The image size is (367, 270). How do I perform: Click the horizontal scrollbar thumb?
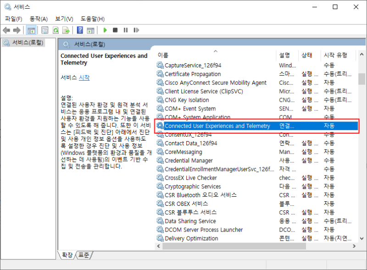(234, 246)
